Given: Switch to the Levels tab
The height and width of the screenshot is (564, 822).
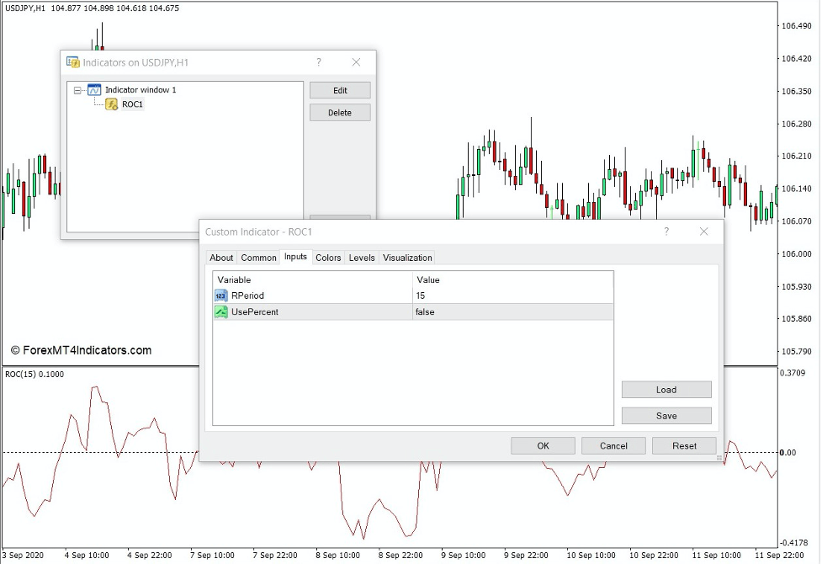Looking at the screenshot, I should [361, 258].
